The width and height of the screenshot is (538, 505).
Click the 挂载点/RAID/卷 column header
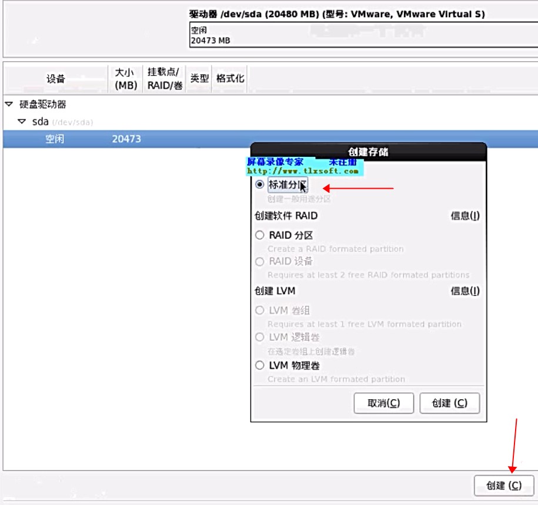(x=165, y=79)
